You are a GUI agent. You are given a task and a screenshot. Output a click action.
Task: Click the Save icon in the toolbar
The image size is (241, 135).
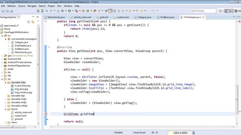(3, 11)
